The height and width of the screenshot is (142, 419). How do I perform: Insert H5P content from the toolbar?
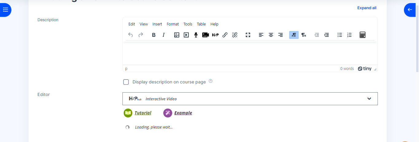pos(215,35)
